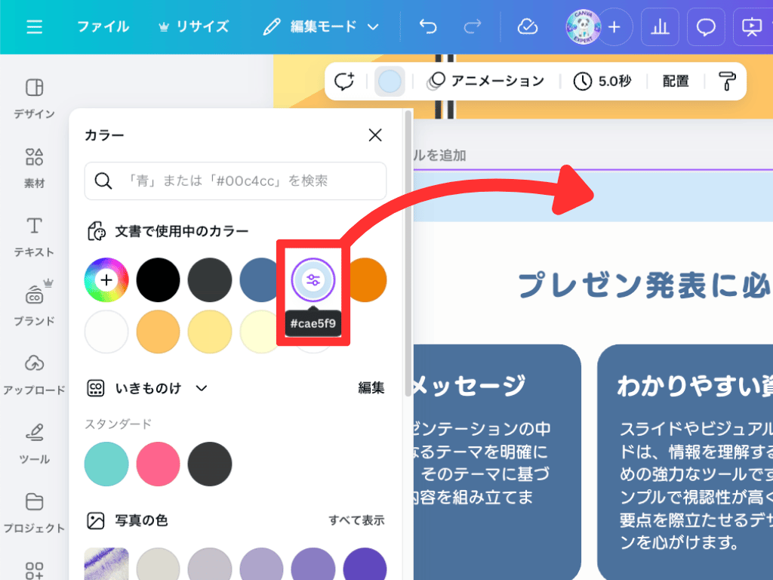Add a collaborator with plus button
This screenshot has width=773, height=580.
614,26
